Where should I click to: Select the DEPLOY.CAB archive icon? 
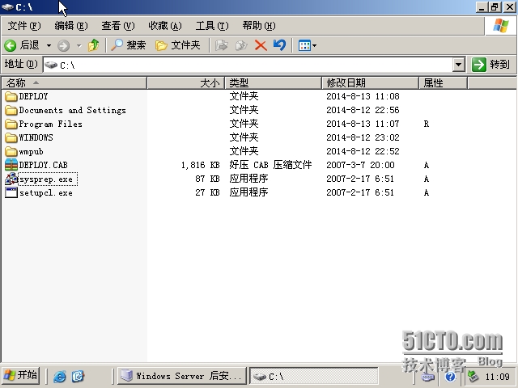pyautogui.click(x=11, y=165)
